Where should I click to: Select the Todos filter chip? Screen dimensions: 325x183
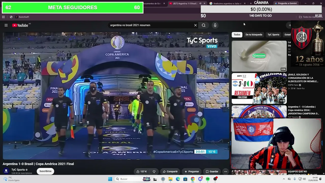point(237,35)
